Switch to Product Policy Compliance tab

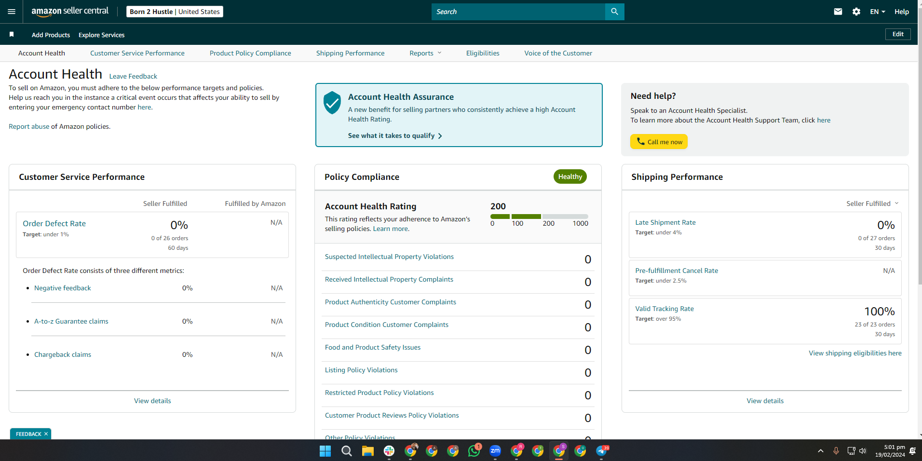[250, 53]
